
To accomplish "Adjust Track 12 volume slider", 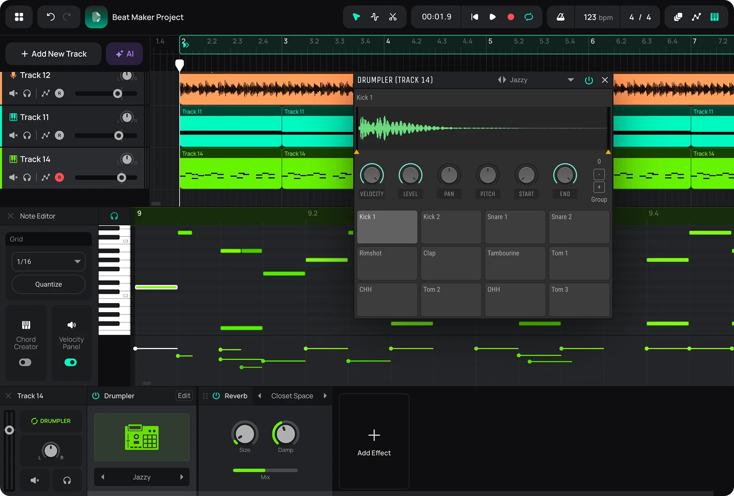I will [106, 93].
